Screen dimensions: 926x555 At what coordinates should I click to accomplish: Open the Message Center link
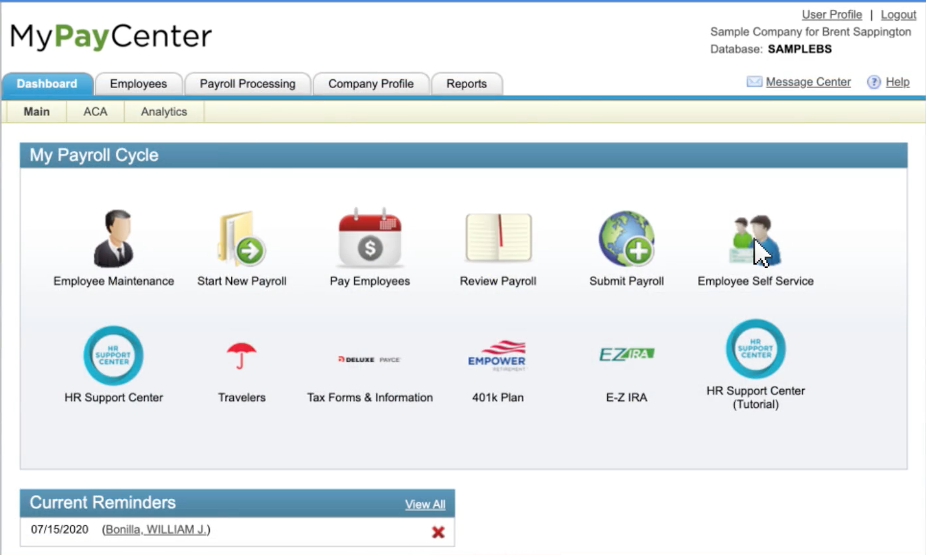[808, 82]
